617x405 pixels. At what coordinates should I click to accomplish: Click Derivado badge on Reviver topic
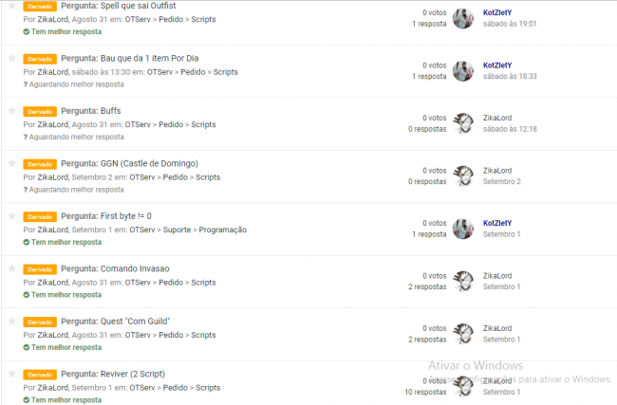coord(40,375)
